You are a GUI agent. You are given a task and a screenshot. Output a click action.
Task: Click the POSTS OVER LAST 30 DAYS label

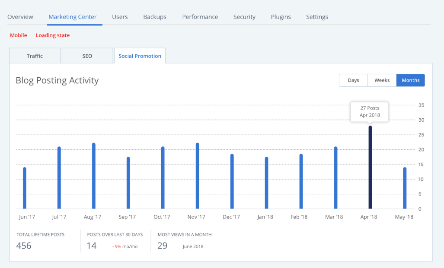(115, 235)
